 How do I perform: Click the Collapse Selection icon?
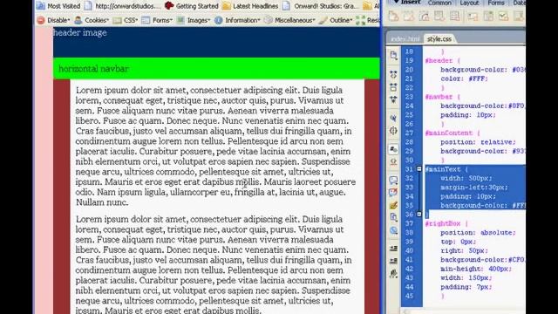click(393, 87)
